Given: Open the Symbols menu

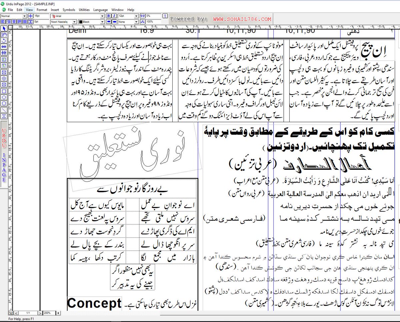Looking at the screenshot, I should (69, 10).
